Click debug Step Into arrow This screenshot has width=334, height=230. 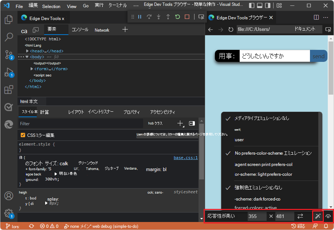pyautogui.click(x=158, y=17)
